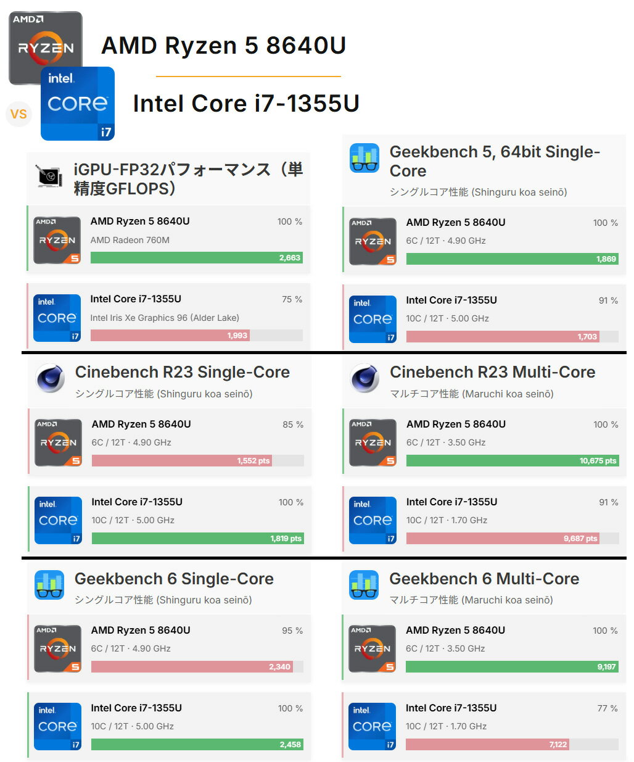Click the Geekbench 5 glasses icon
This screenshot has width=634, height=762.
(364, 158)
